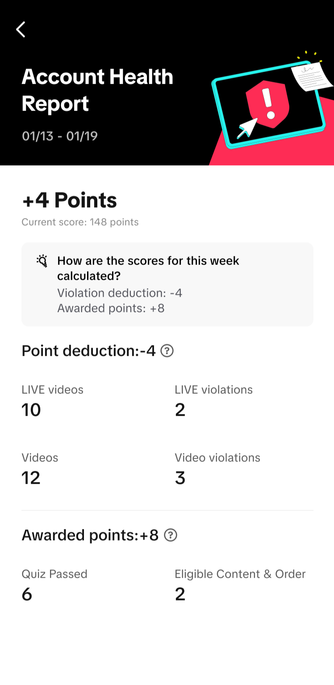Click the document paper illustration in header
The image size is (334, 685).
point(311,76)
